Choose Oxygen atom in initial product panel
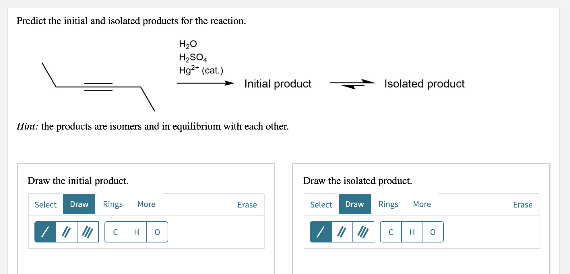This screenshot has height=274, width=570. tap(157, 232)
